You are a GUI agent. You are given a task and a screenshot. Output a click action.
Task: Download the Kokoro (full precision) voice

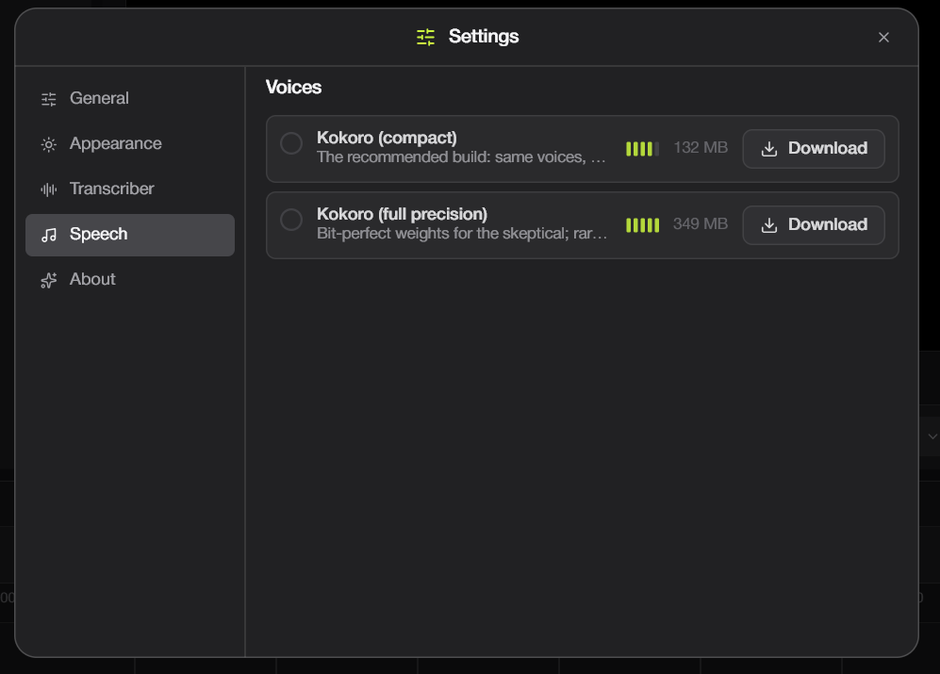pyautogui.click(x=814, y=225)
